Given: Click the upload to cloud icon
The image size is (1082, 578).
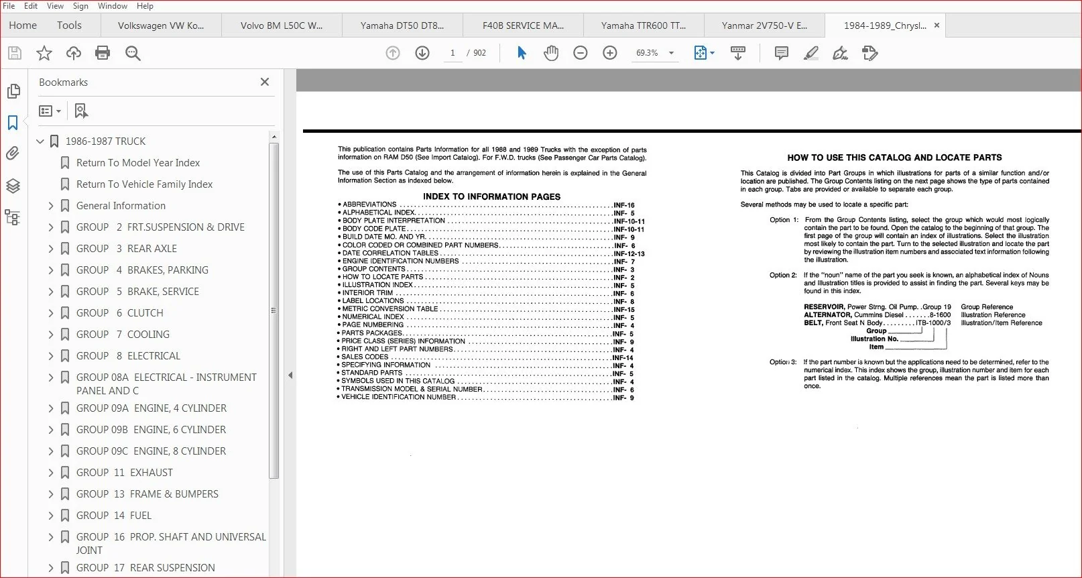Looking at the screenshot, I should [74, 53].
